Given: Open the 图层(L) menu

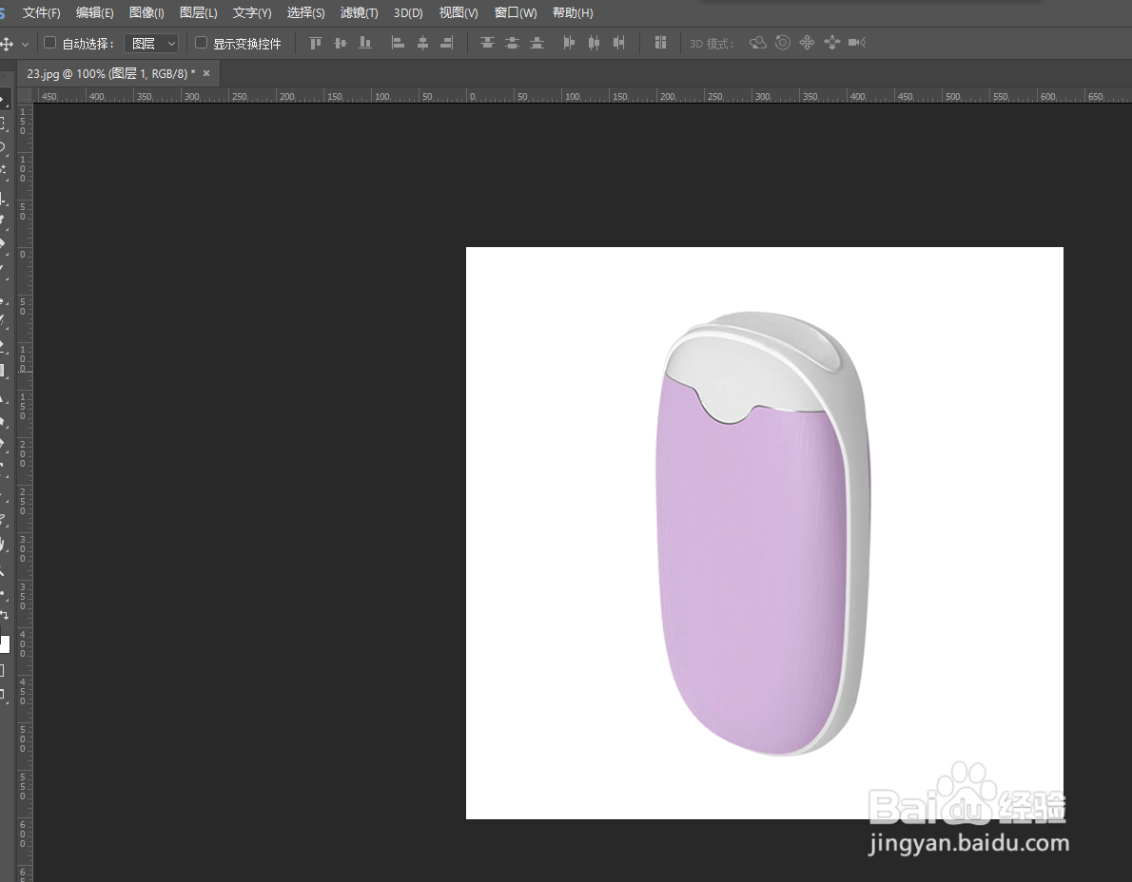Looking at the screenshot, I should pos(199,13).
